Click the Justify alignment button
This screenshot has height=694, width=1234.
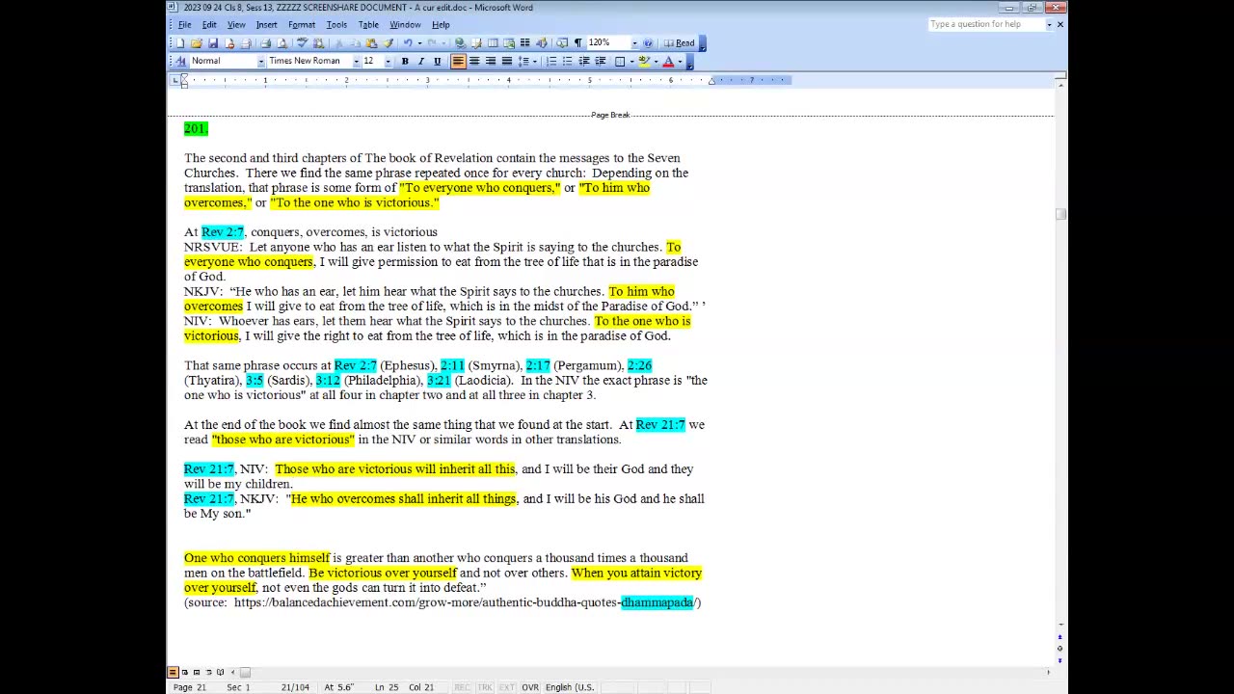(507, 61)
